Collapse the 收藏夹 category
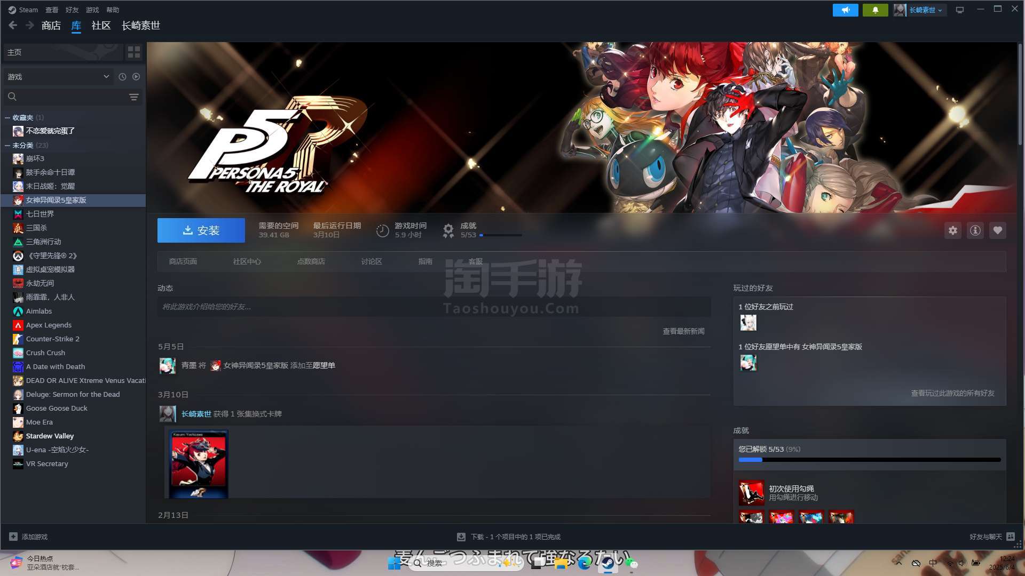 (7, 117)
